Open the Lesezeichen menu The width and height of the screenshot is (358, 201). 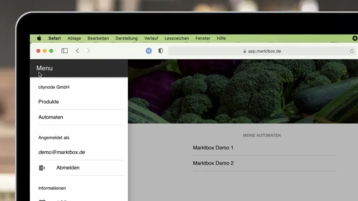click(x=177, y=38)
